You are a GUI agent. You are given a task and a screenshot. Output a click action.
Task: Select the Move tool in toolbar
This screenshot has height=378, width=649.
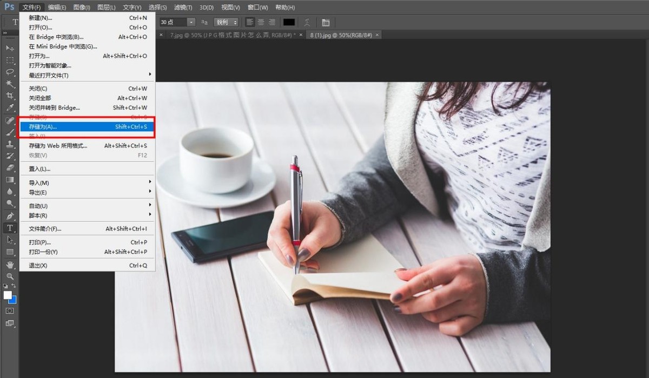coord(10,48)
